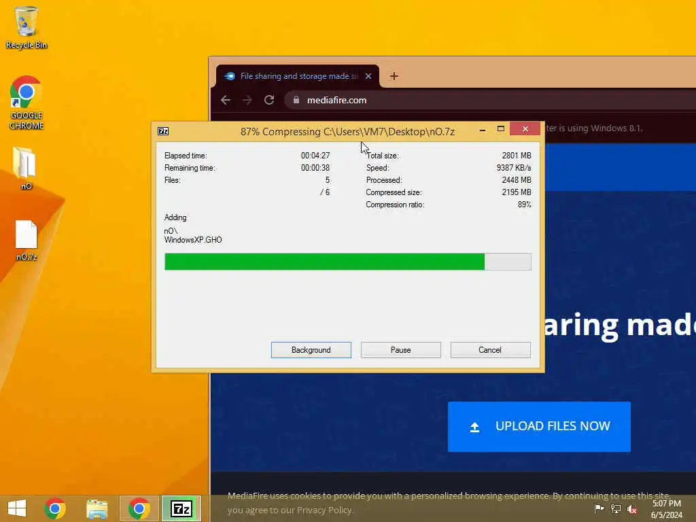Click the muted volume tray icon
The height and width of the screenshot is (522, 696).
(x=632, y=509)
